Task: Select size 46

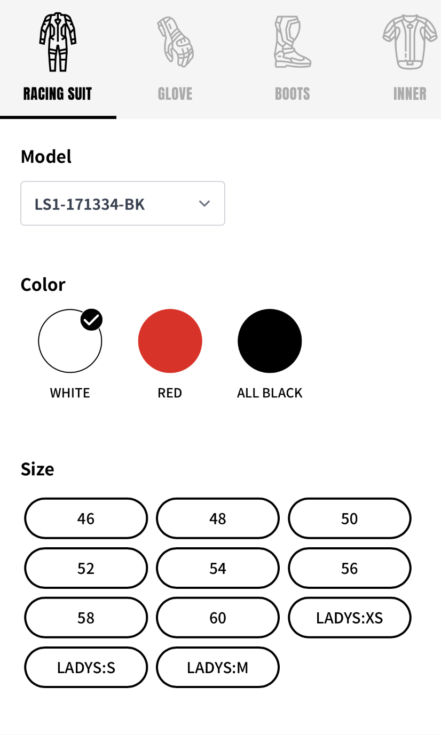Action: click(x=86, y=518)
